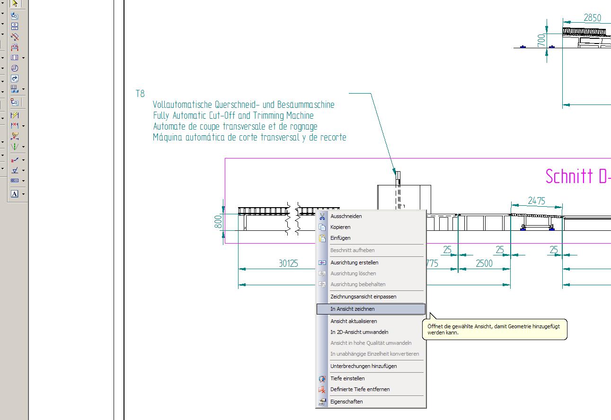Expand the symmetric dimension flyout arrow
This screenshot has height=420, width=611.
(23, 147)
